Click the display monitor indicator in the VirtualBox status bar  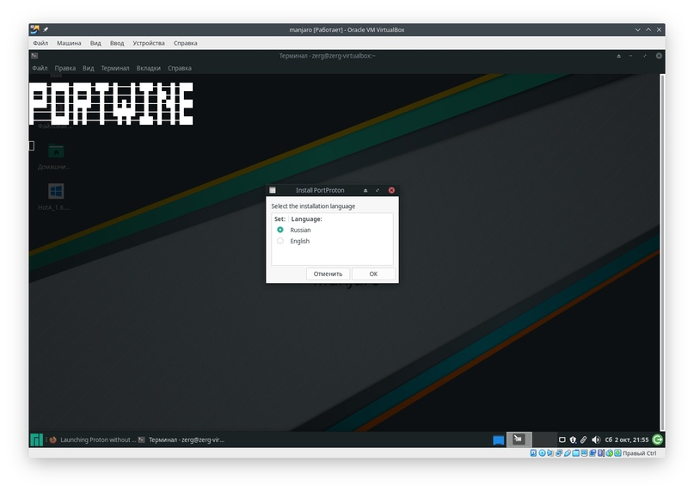(x=584, y=453)
